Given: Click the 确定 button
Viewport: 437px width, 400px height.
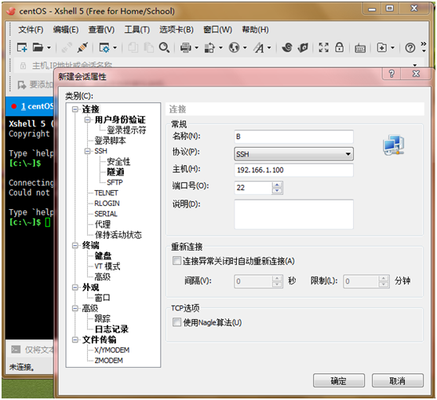Looking at the screenshot, I should click(x=339, y=380).
